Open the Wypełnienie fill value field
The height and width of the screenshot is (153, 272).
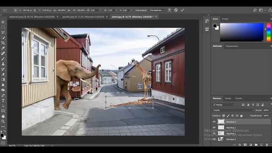pyautogui.click(x=266, y=116)
